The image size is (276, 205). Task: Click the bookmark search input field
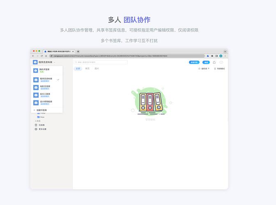101,62
